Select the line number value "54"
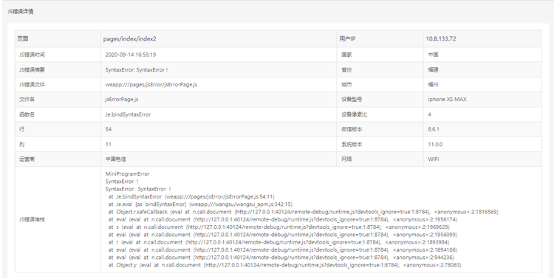 point(109,129)
